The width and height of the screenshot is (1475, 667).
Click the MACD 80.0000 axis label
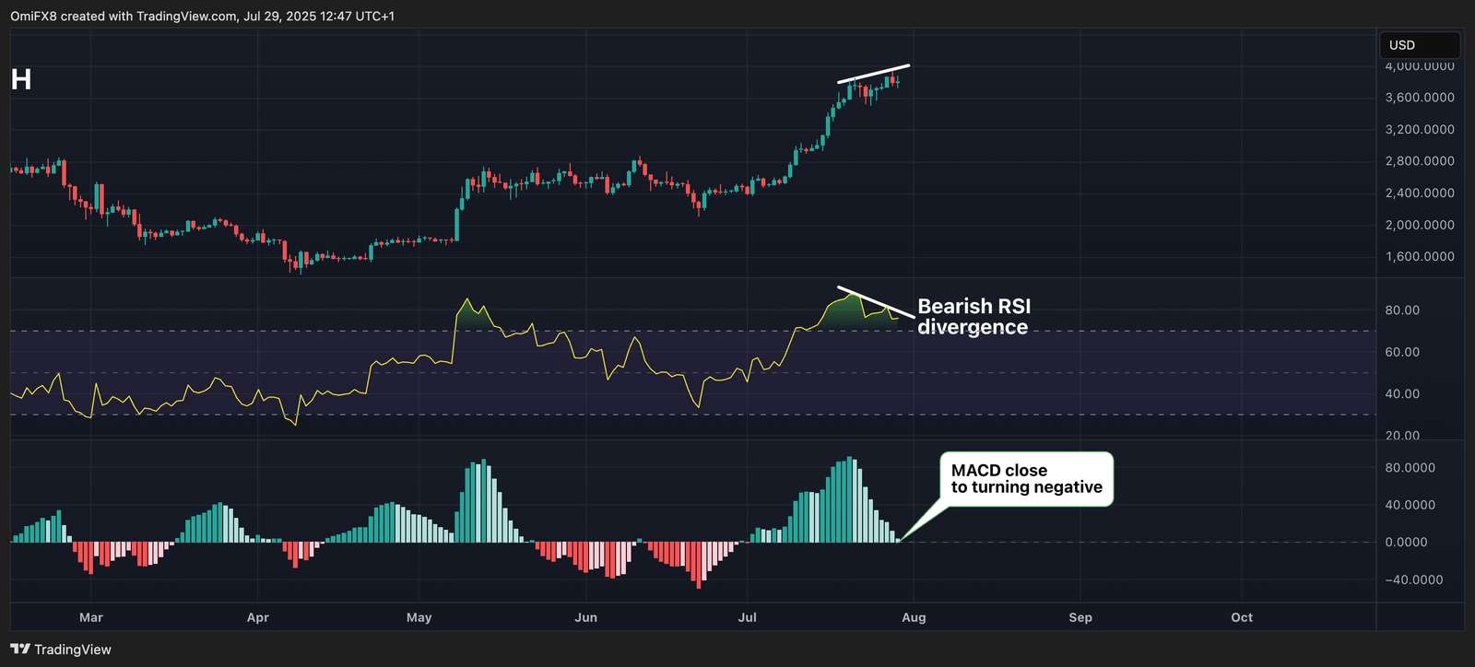[x=1410, y=468]
